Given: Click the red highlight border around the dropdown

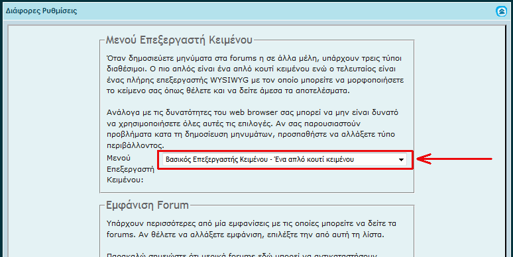Looking at the screenshot, I should coord(286,151).
